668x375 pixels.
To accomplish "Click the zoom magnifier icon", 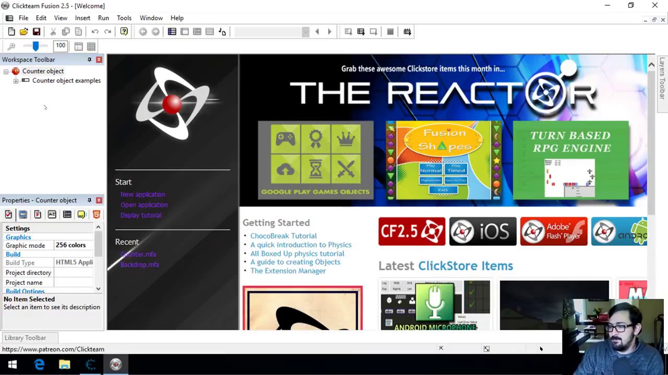I will click(x=11, y=46).
